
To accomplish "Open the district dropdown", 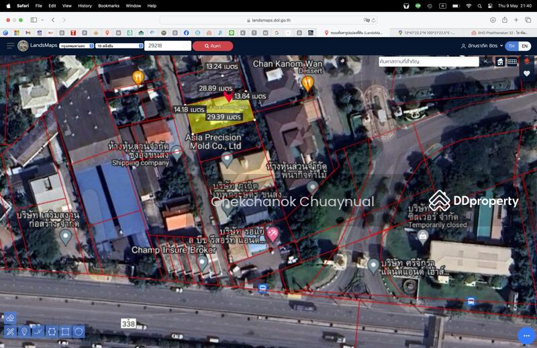I will pos(119,46).
